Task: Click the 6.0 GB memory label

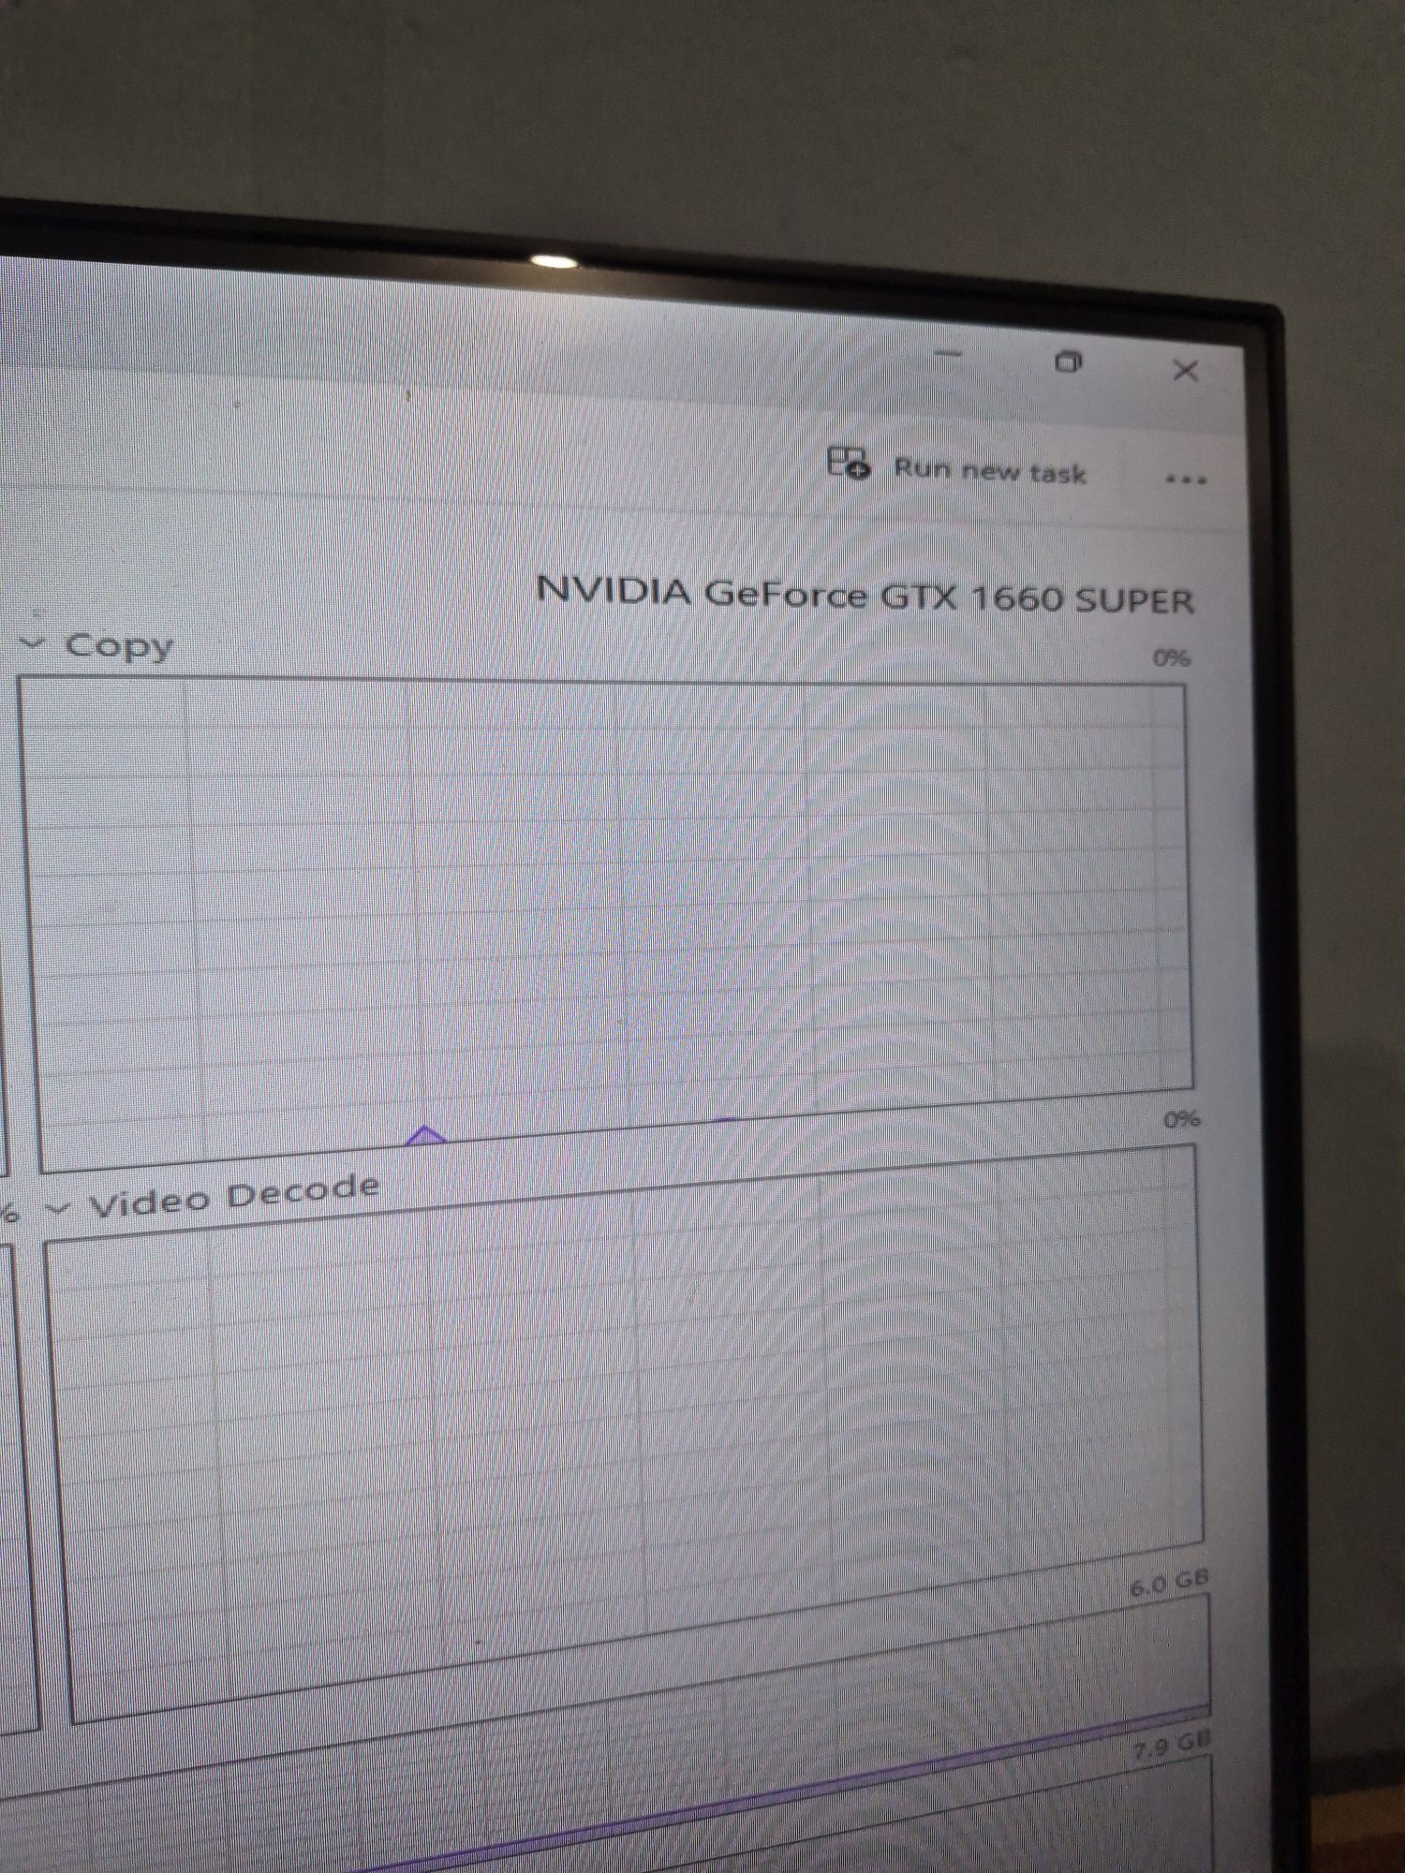Action: pos(1169,1584)
